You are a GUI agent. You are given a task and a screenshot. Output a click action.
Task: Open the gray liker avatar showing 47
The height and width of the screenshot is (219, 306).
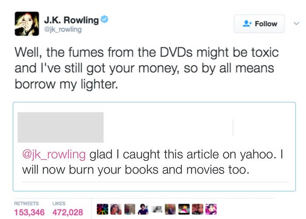click(157, 209)
